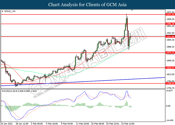This screenshot has width=175, height=125.
Task: Click the GOLD_,H4 chart symbol label
Action: [10, 11]
